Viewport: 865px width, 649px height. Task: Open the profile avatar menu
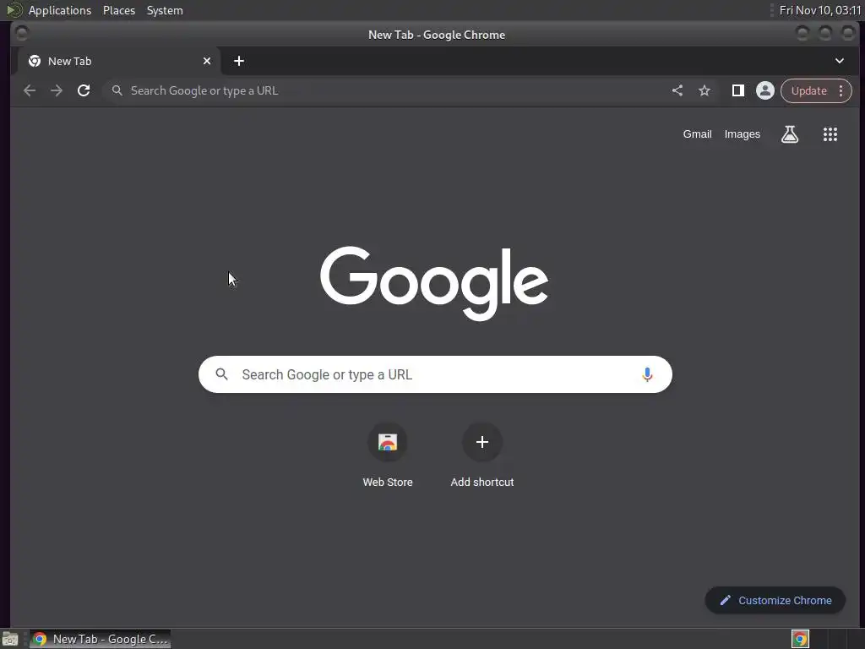[x=765, y=90]
